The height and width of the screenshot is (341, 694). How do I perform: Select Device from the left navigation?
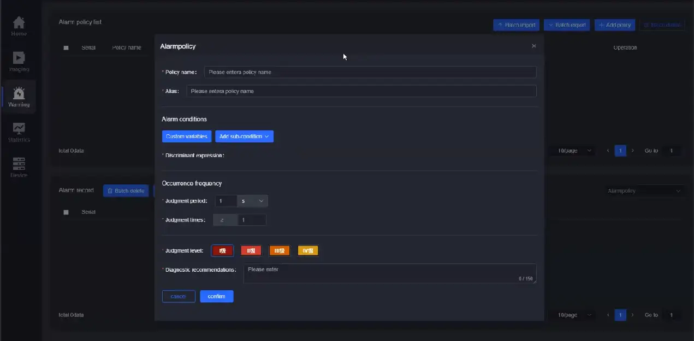tap(19, 164)
